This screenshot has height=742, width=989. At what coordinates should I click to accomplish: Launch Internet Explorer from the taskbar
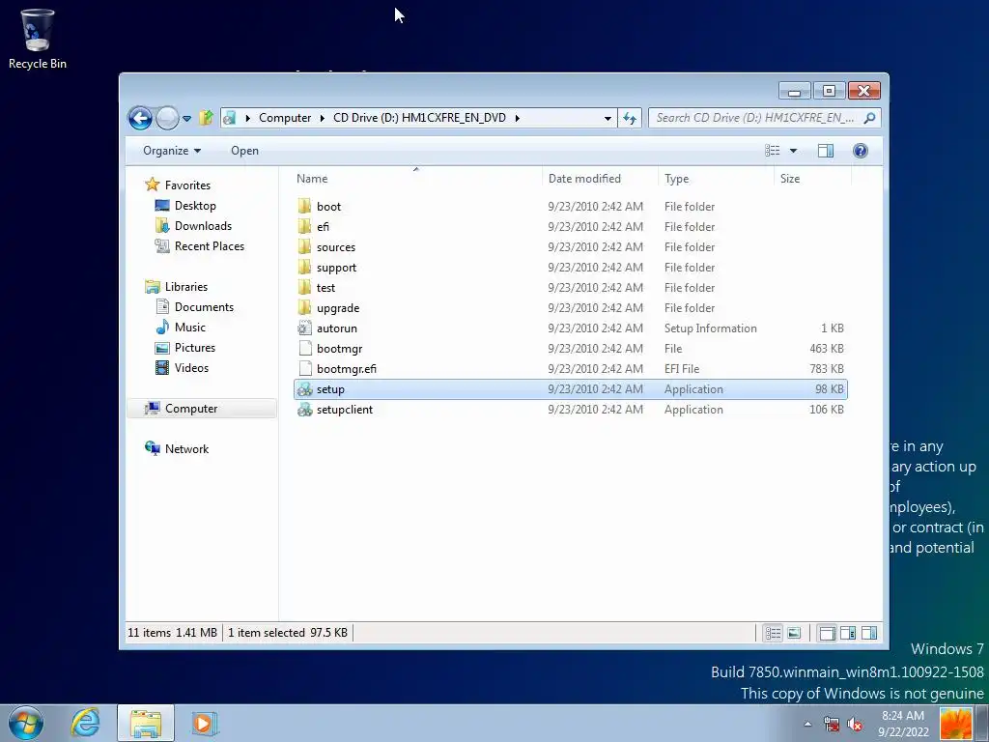(86, 723)
